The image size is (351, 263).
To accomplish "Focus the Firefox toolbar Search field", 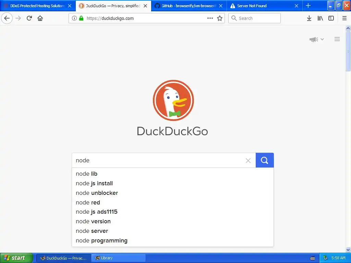I will coord(254,18).
